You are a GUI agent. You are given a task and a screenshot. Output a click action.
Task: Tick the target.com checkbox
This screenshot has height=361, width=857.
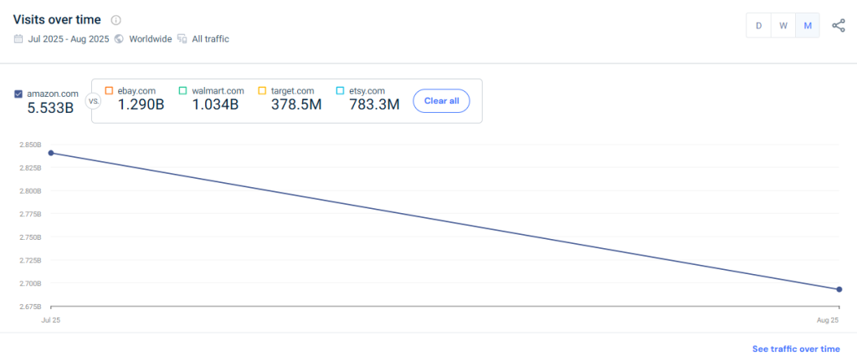tap(262, 90)
